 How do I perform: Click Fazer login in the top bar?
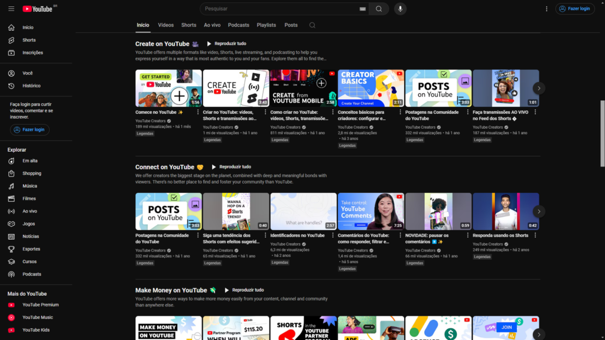tap(575, 9)
